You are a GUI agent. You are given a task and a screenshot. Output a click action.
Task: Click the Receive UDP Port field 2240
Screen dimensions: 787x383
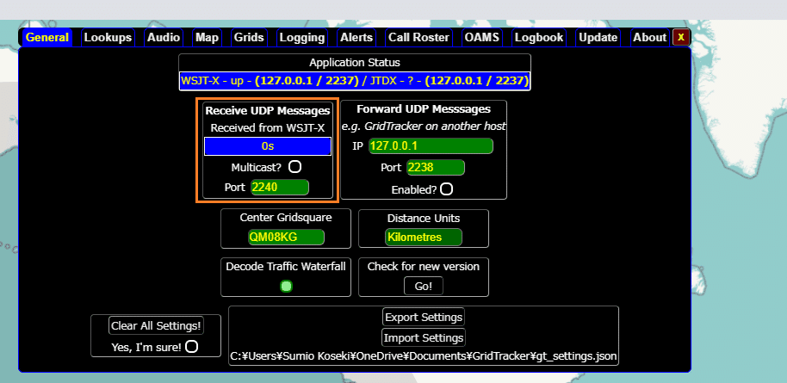coord(280,188)
